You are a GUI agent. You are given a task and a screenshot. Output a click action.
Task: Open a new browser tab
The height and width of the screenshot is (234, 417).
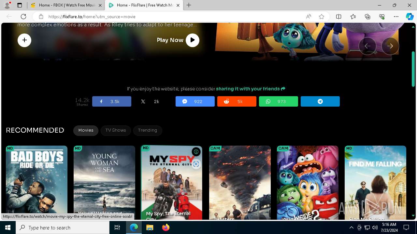(189, 5)
